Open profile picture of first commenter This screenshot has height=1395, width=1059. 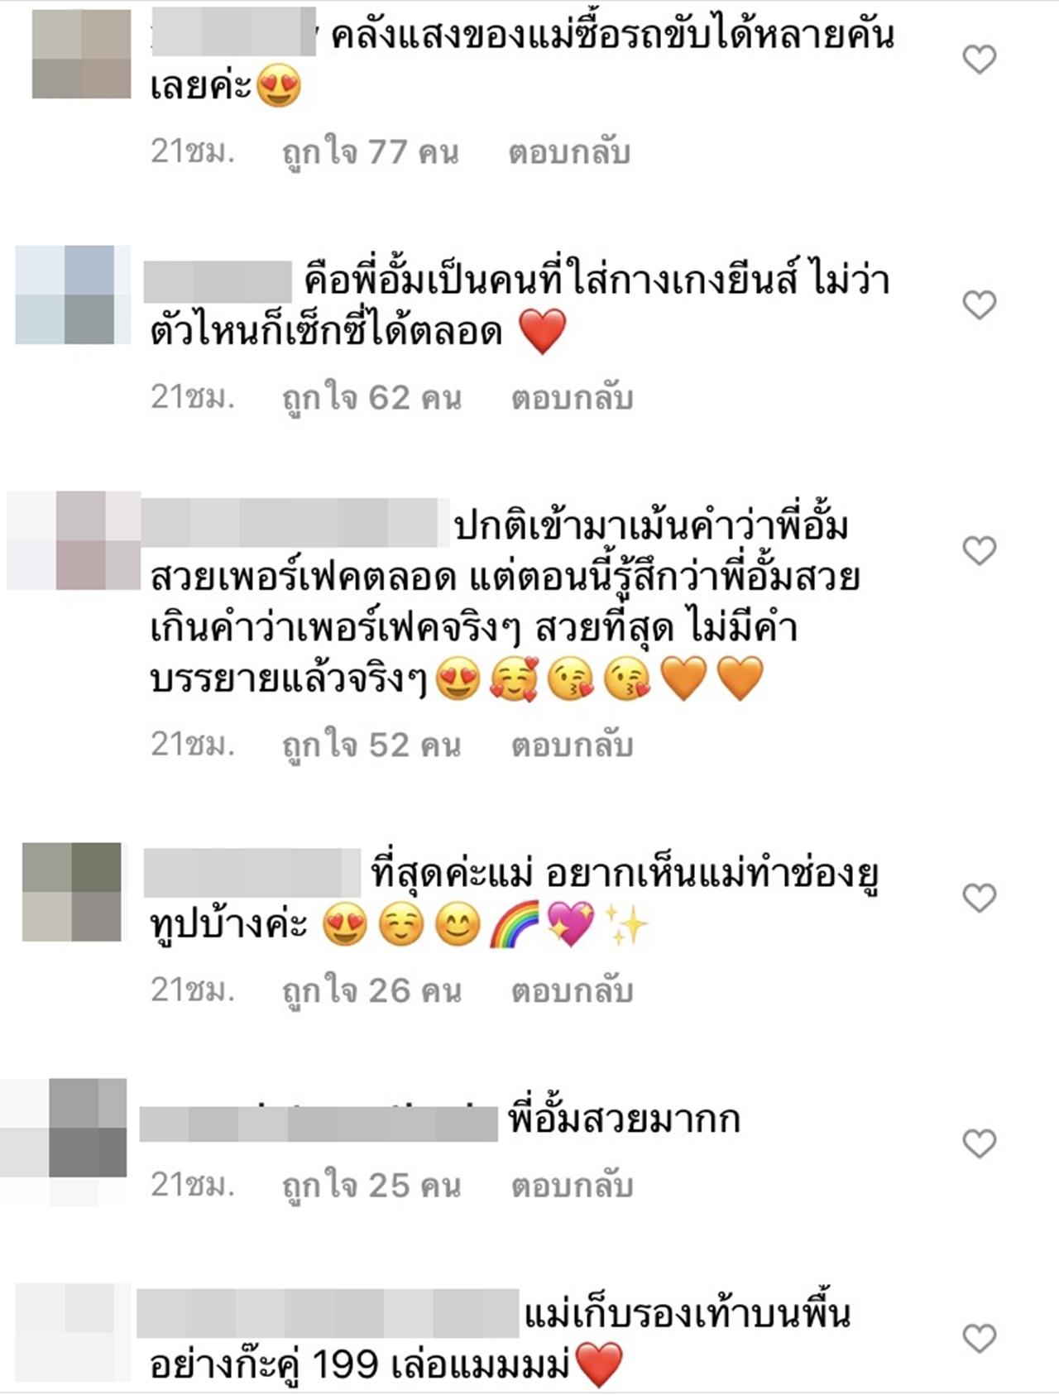point(81,54)
